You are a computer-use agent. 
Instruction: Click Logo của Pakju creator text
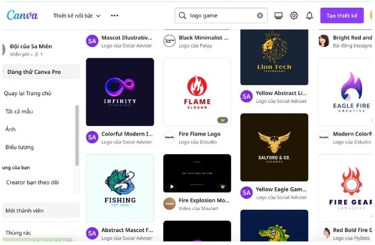point(195,46)
